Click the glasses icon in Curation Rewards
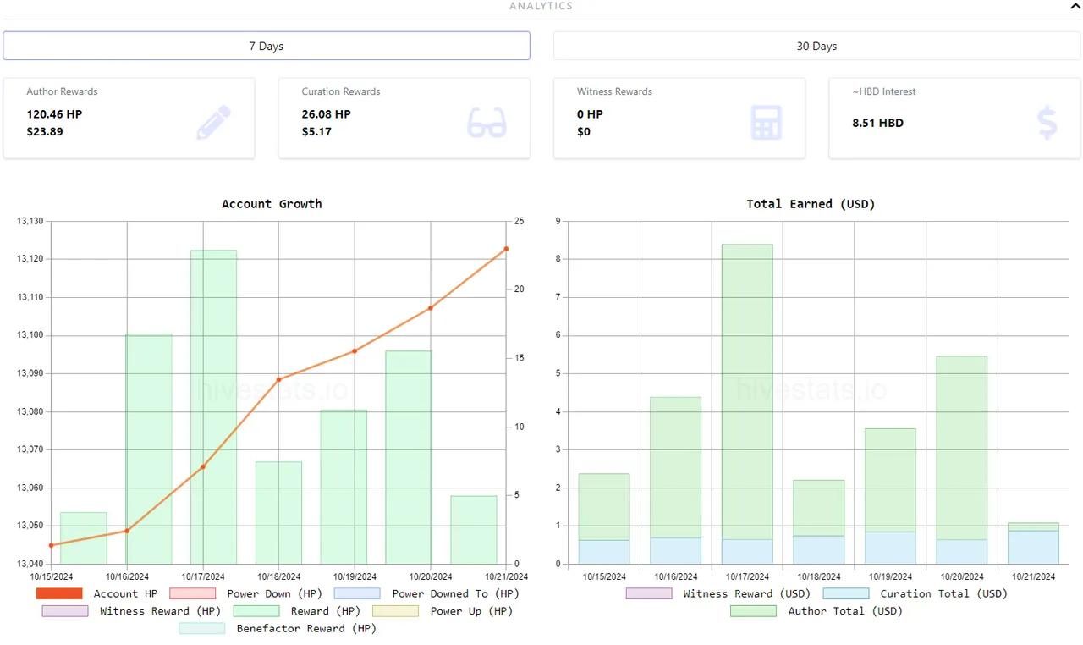This screenshot has height=645, width=1083. [487, 123]
